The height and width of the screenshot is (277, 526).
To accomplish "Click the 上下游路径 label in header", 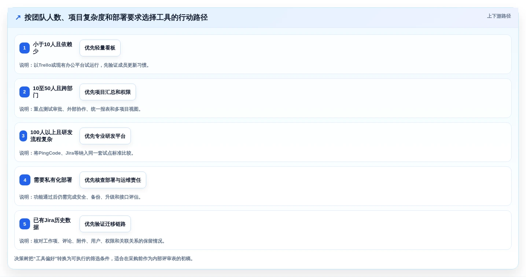I will click(499, 16).
